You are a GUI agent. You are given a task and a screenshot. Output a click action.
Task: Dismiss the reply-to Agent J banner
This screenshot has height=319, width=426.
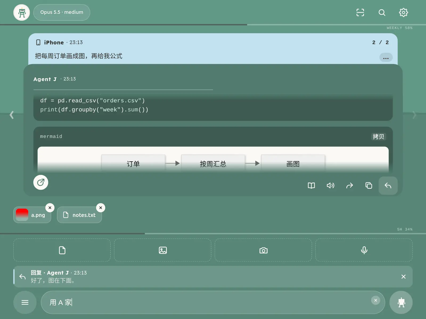(x=403, y=277)
